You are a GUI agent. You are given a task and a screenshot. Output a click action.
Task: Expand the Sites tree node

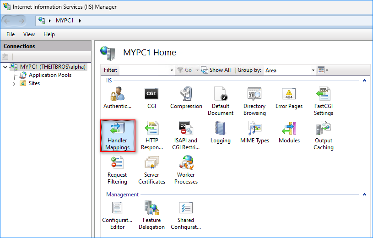click(x=14, y=84)
